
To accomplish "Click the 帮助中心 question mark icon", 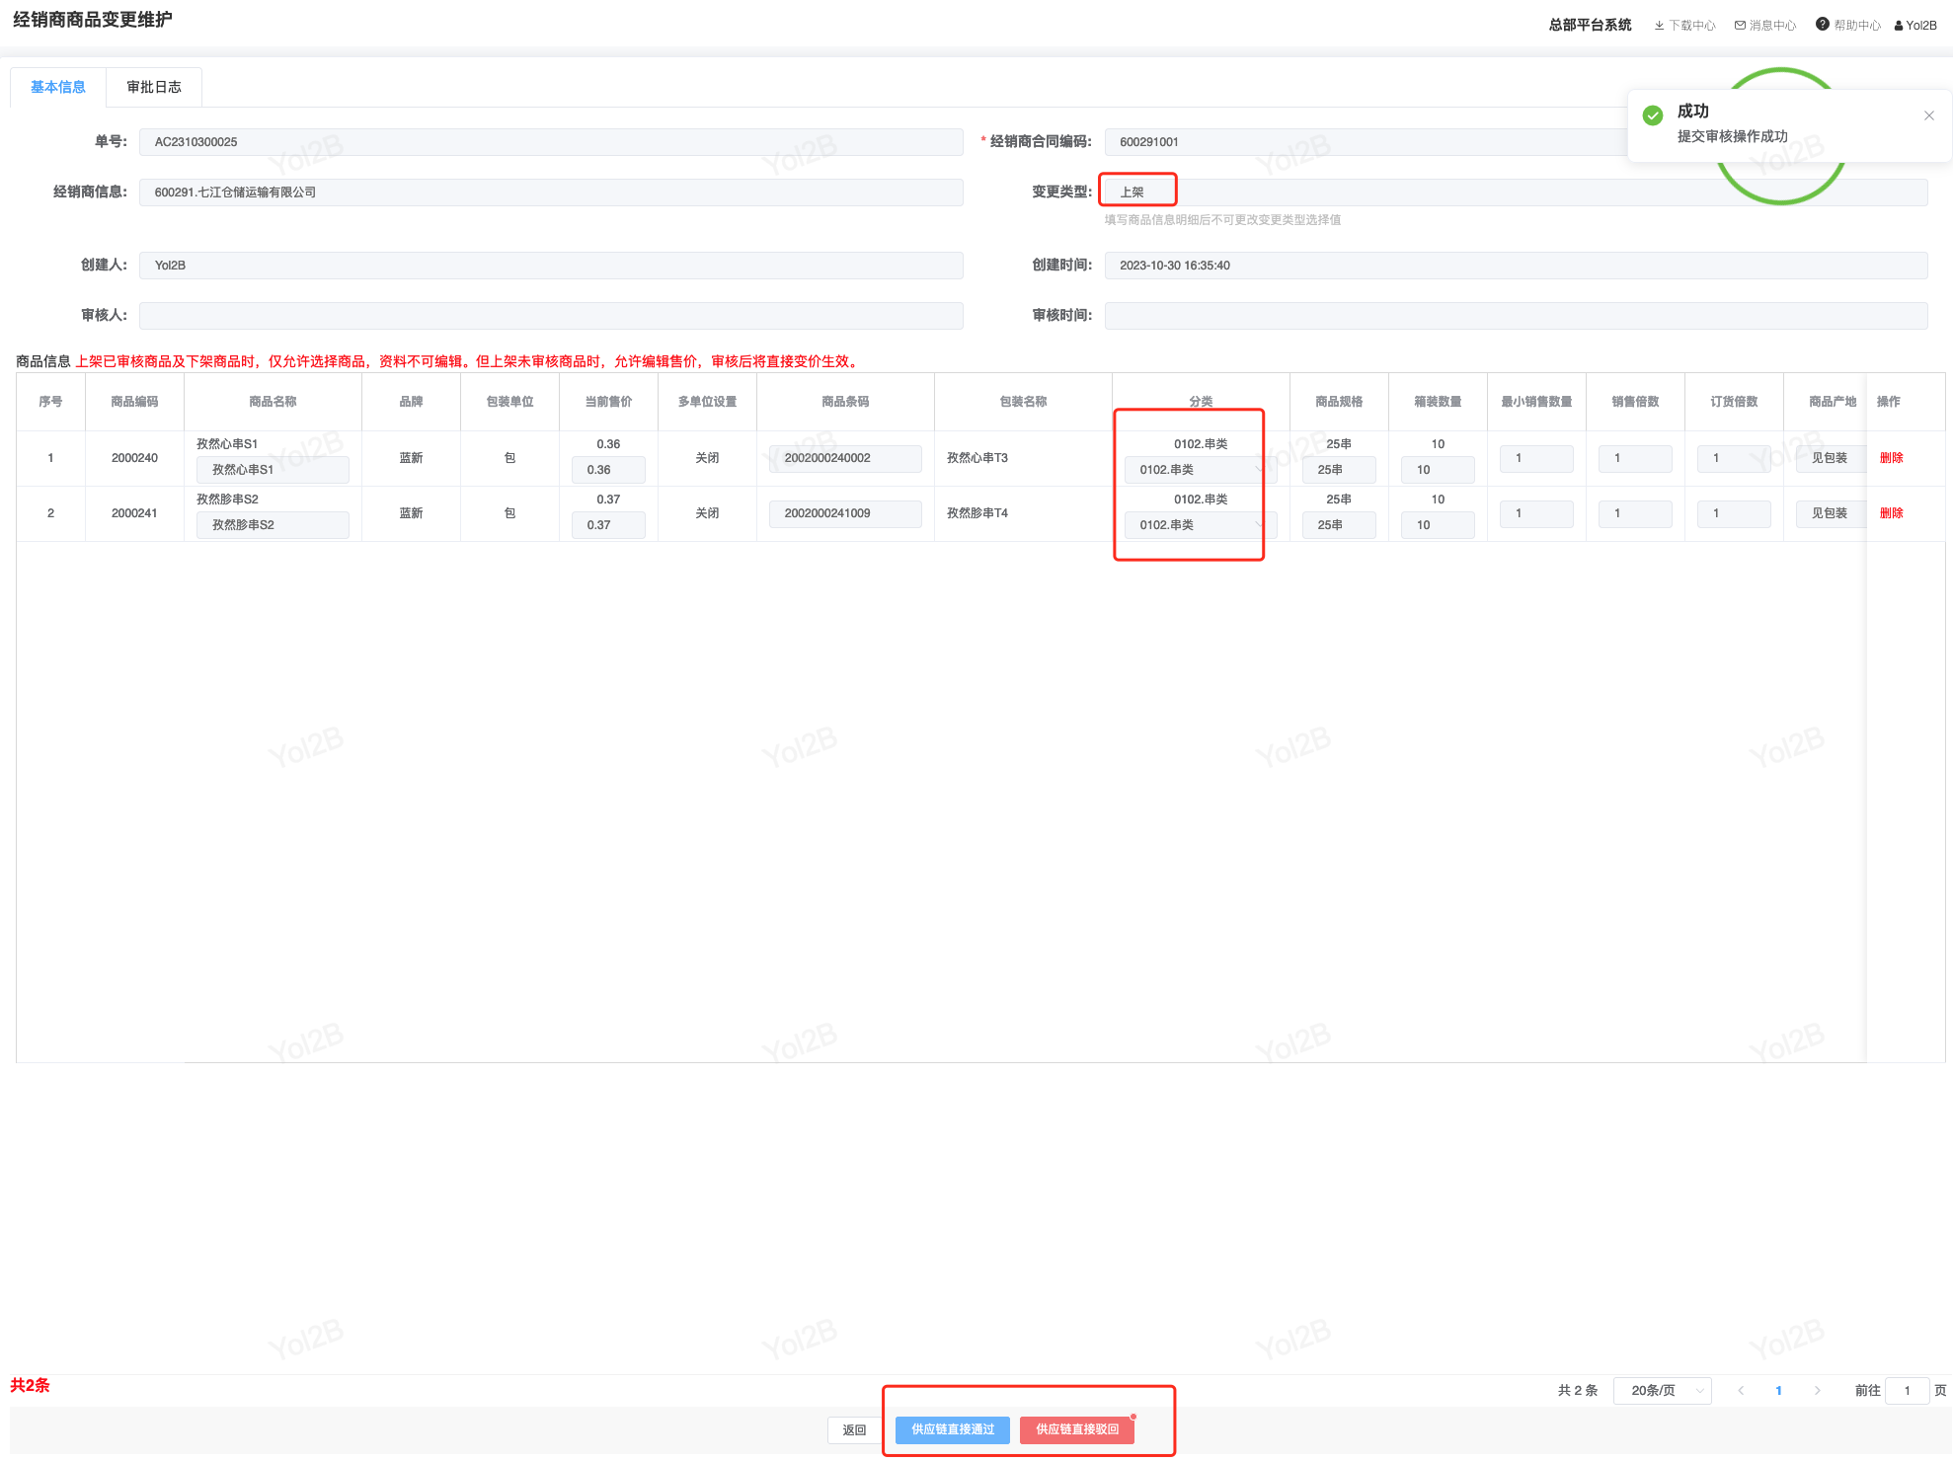I will click(x=1822, y=25).
